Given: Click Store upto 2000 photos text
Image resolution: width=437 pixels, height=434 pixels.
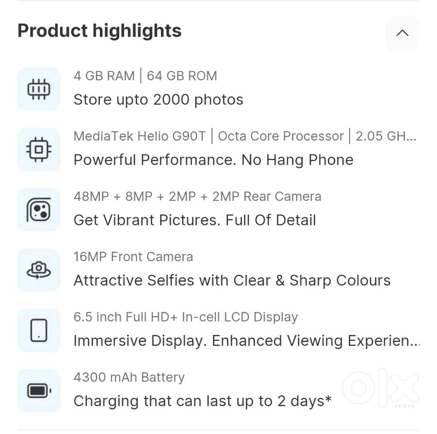Looking at the screenshot, I should coord(158,99).
